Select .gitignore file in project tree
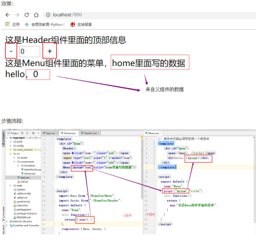259x247 pixels. coord(20,197)
